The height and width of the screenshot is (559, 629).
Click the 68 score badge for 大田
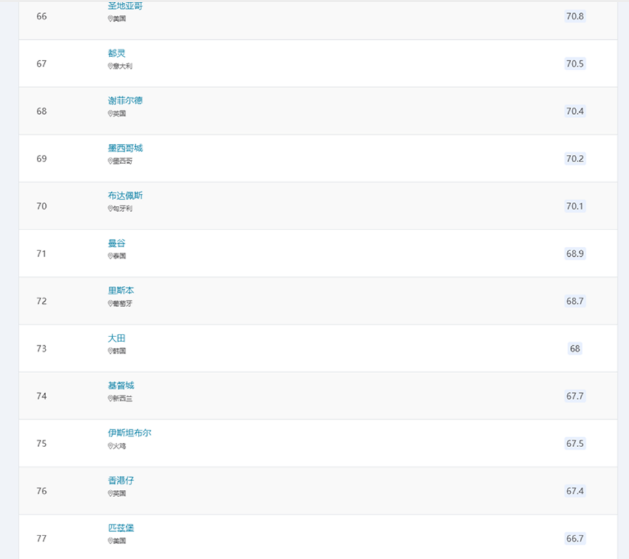tap(575, 349)
